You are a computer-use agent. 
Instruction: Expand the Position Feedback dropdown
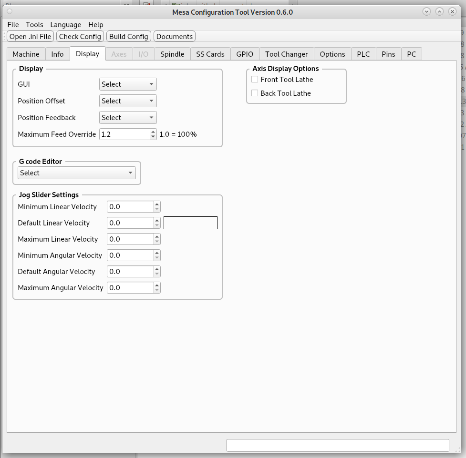tap(128, 118)
